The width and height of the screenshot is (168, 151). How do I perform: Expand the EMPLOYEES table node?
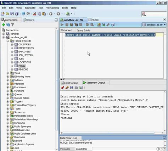pyautogui.click(x=12, y=52)
